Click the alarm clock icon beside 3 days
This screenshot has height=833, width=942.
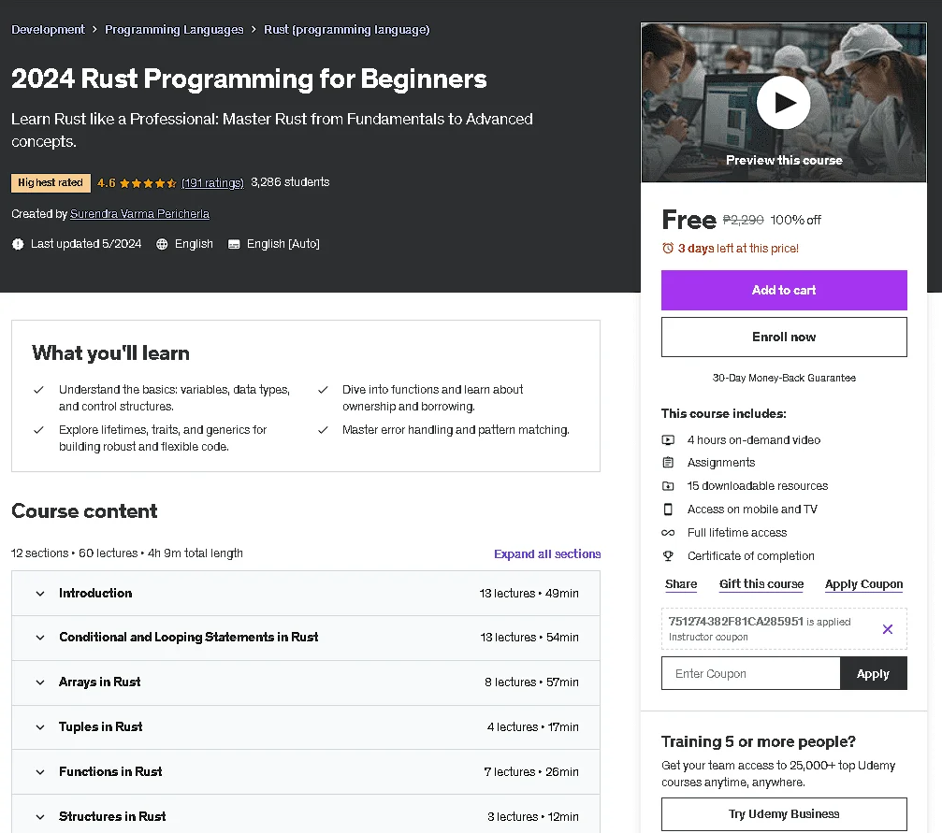(668, 248)
